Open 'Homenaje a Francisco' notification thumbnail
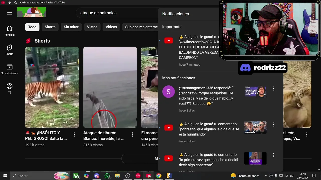 pos(255,92)
